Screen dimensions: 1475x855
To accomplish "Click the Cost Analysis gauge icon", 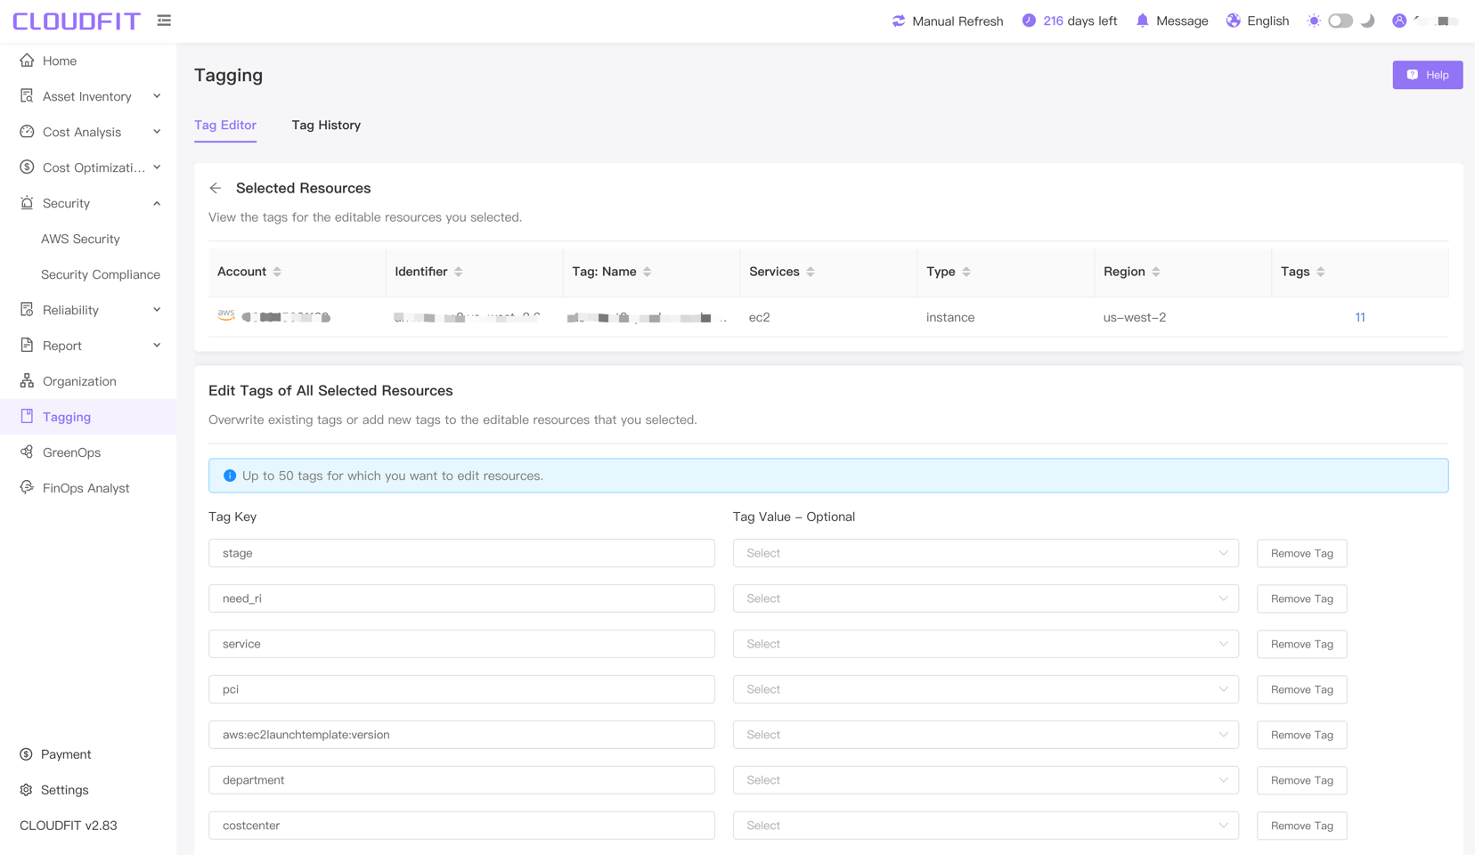I will [27, 132].
